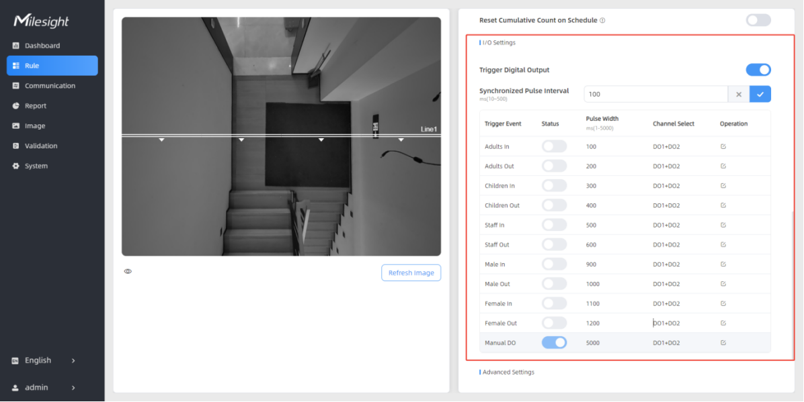Click the Synchronized Pulse Interval input field

click(x=655, y=95)
